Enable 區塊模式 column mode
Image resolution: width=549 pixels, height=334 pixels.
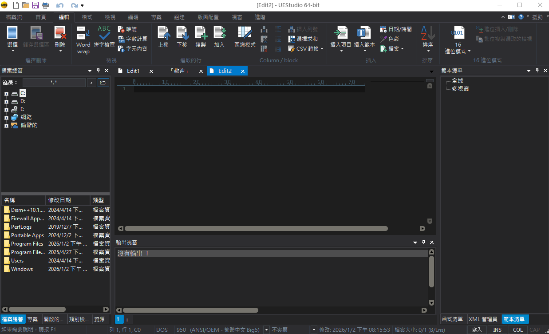245,34
